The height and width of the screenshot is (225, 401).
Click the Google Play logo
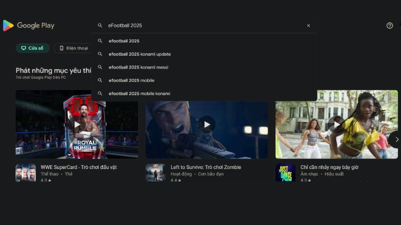(x=29, y=25)
